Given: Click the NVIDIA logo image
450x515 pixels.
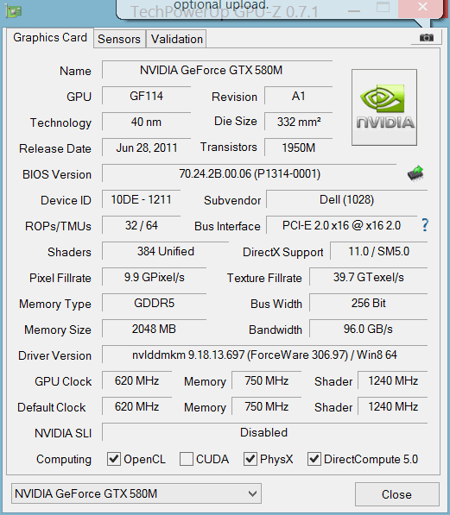Looking at the screenshot, I should [384, 107].
